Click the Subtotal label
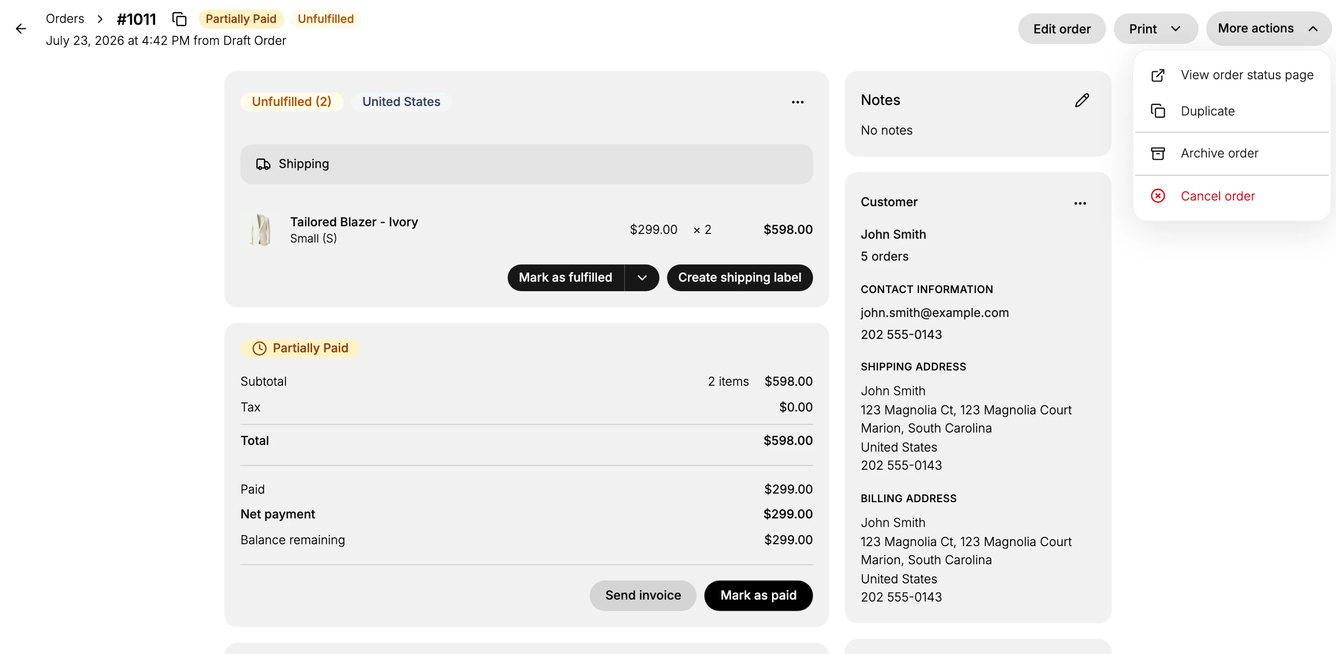The height and width of the screenshot is (654, 1336). tap(263, 381)
